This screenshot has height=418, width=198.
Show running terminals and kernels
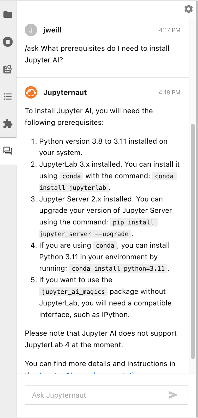point(8,42)
